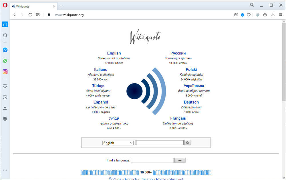Open the Italiano Wikiquote link
This screenshot has height=180, width=286.
[x=101, y=70]
